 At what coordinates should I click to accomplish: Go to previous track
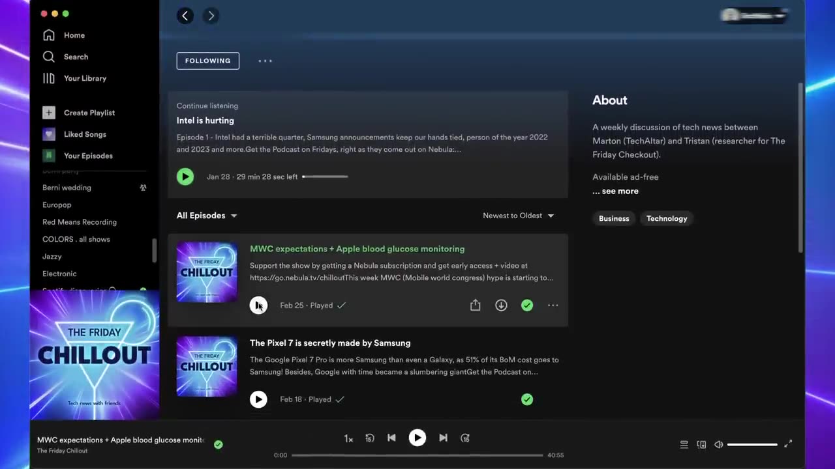tap(391, 438)
